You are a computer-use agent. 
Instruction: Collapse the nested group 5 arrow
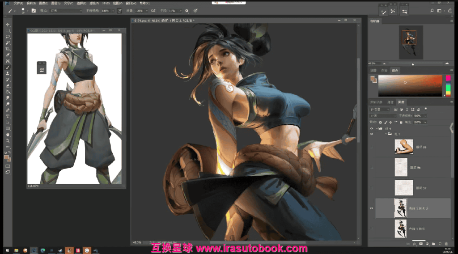pyautogui.click(x=386, y=134)
